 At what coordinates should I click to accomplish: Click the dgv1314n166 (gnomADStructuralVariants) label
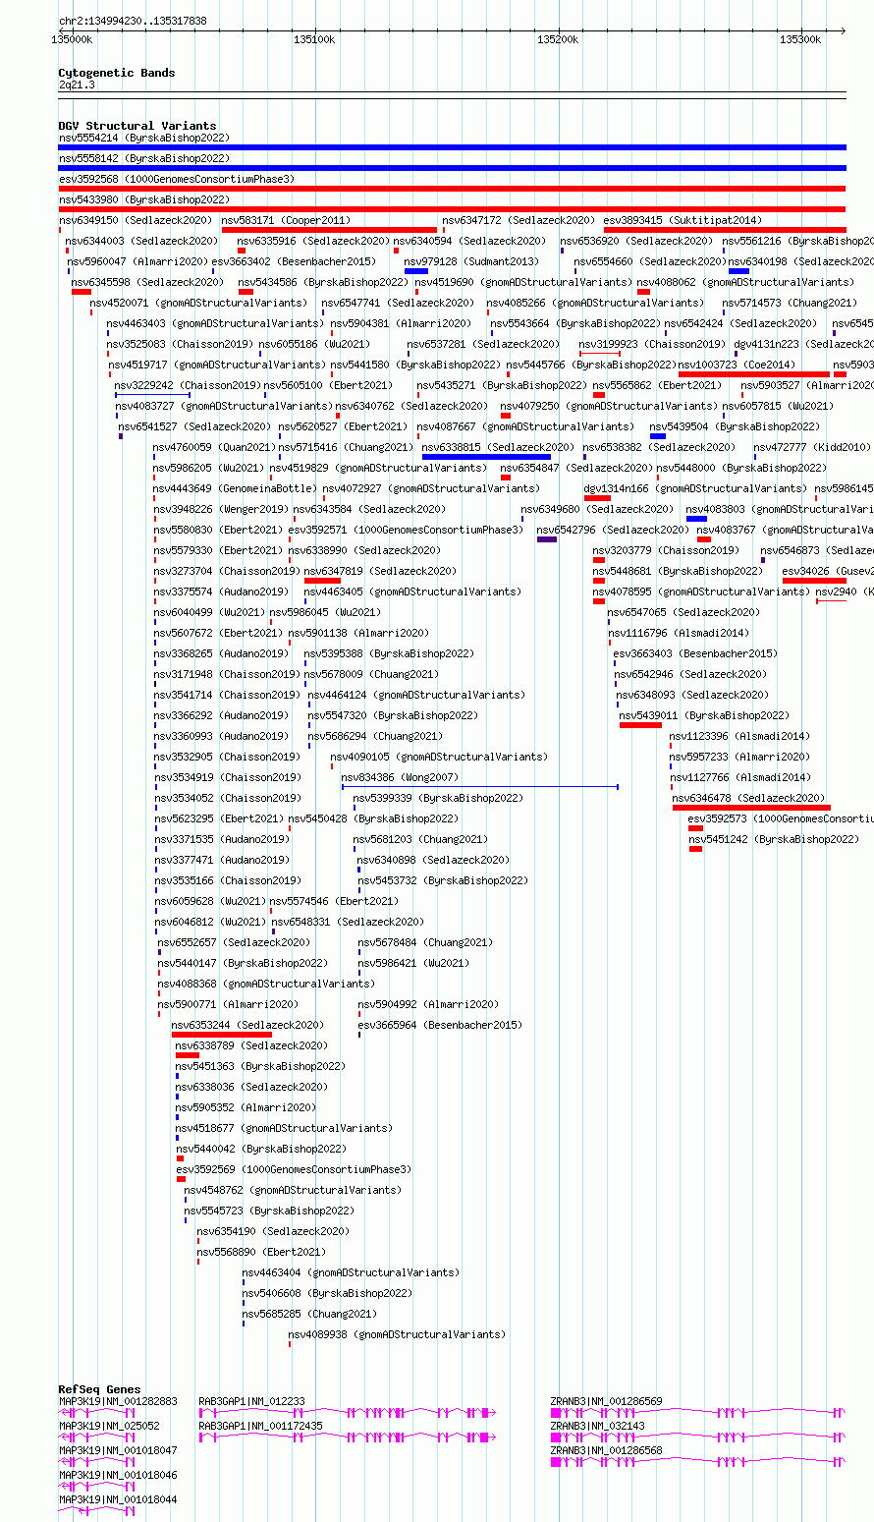click(695, 489)
